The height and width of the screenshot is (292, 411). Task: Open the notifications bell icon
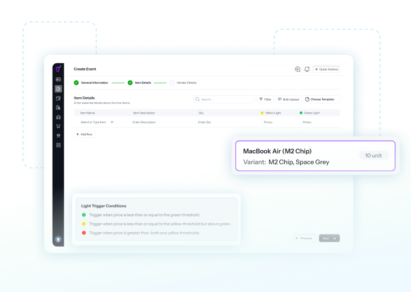(306, 69)
